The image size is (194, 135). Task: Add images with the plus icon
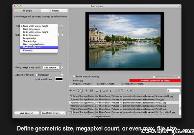71,91
